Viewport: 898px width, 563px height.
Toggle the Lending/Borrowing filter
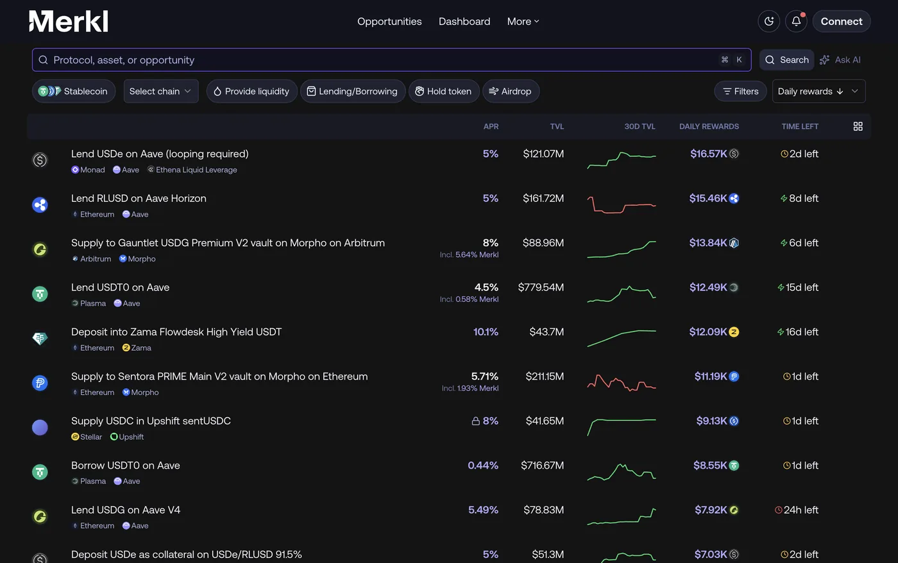pos(353,91)
